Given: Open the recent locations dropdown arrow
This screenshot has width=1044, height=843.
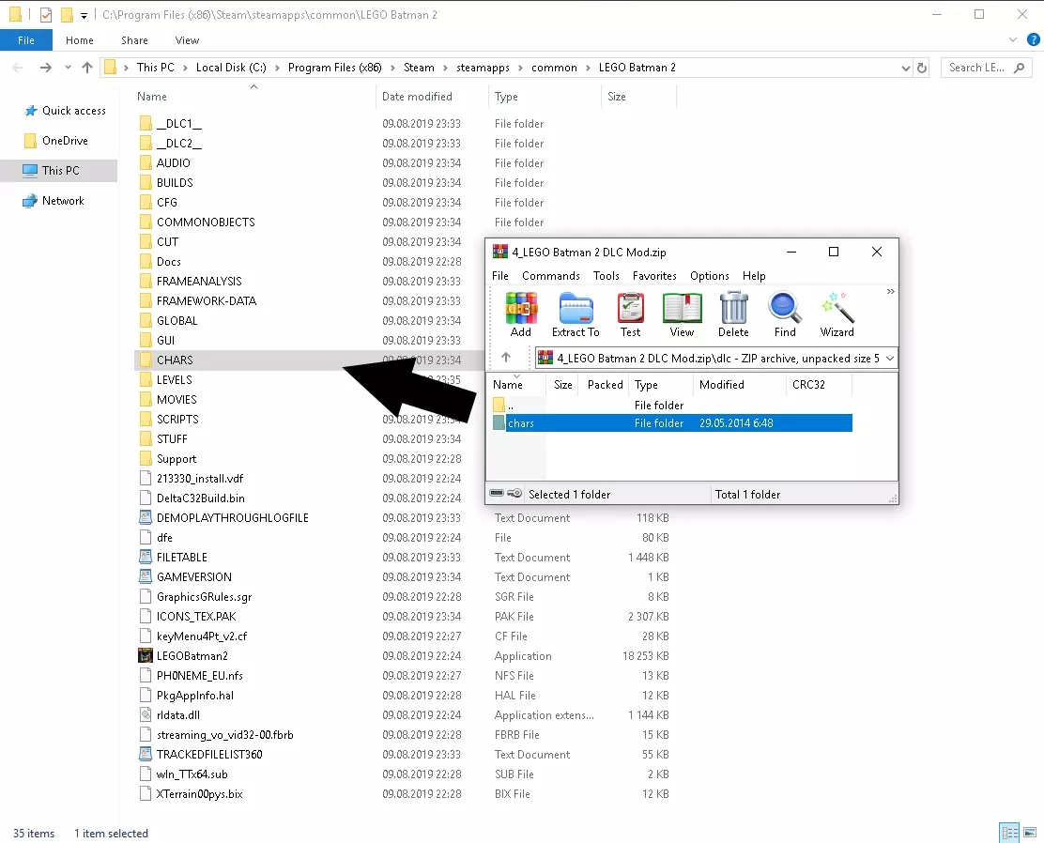Looking at the screenshot, I should tap(68, 68).
